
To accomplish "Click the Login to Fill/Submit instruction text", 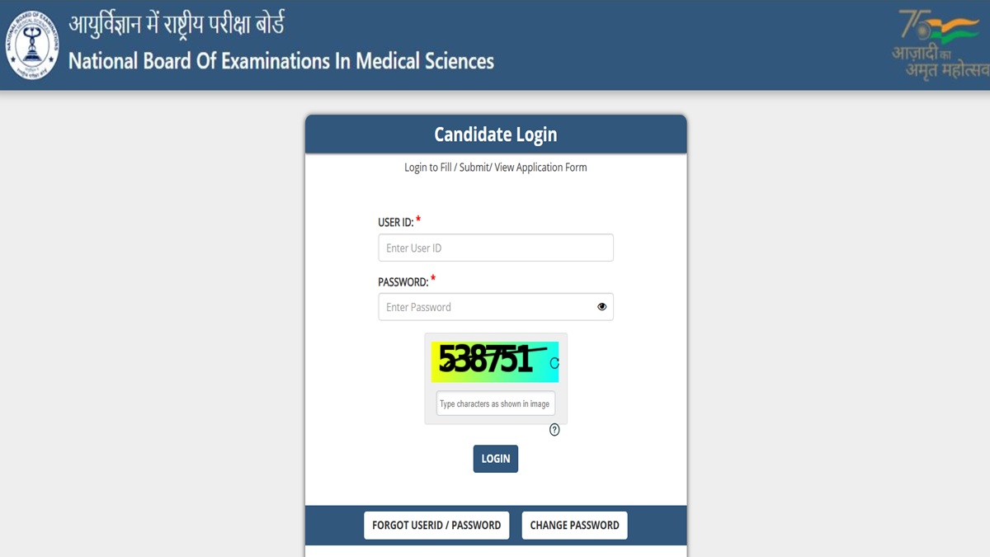I will point(496,168).
